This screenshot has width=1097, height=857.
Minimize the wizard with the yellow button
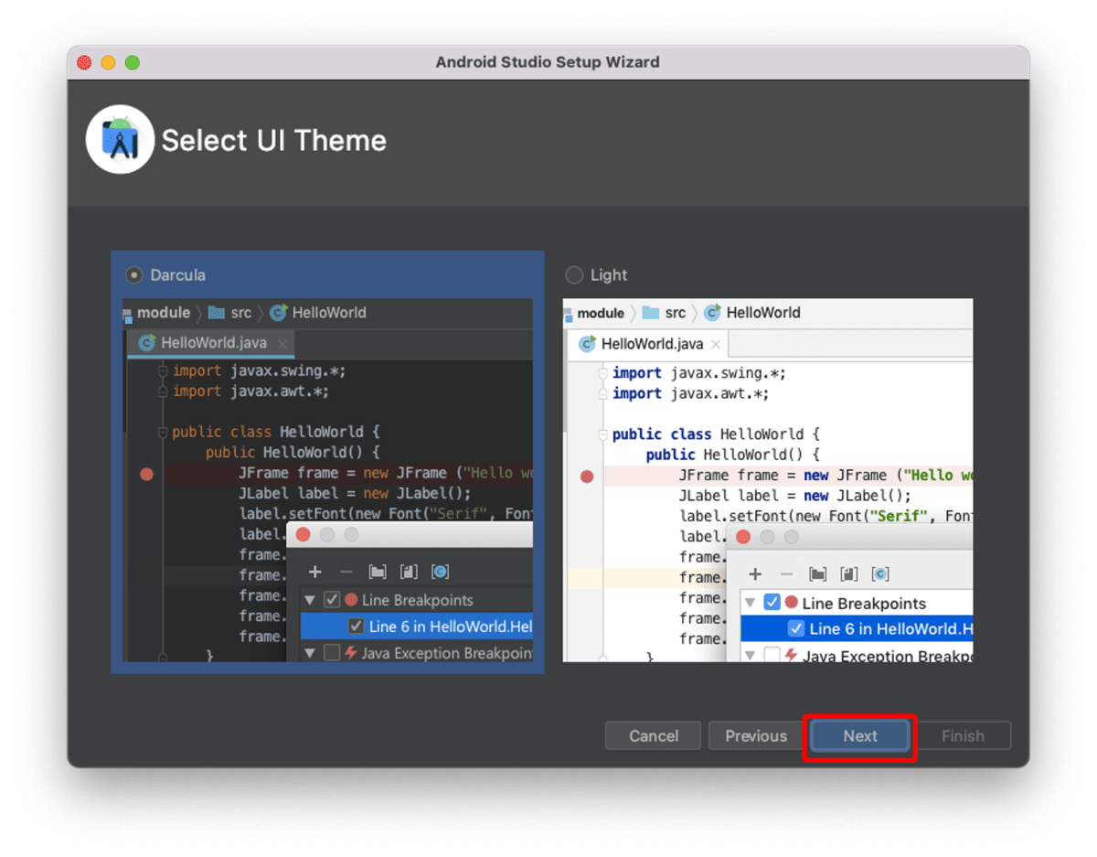click(108, 62)
